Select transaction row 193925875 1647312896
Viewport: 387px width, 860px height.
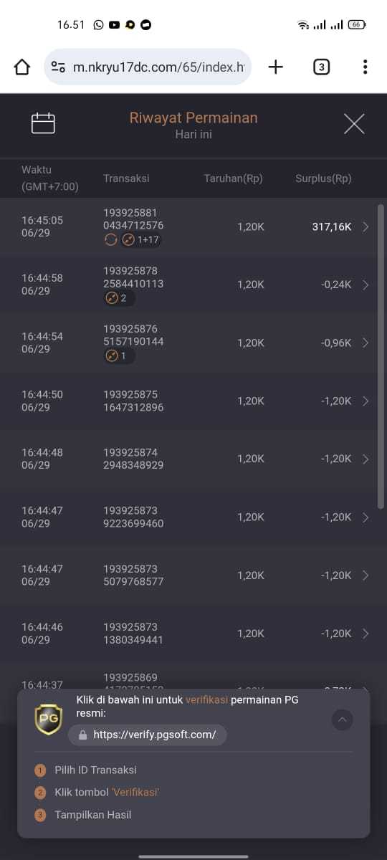(x=193, y=401)
